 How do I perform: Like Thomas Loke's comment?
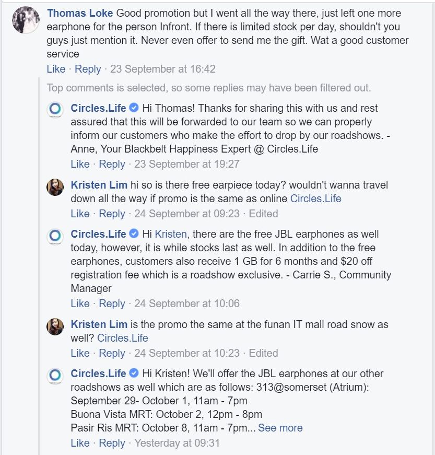[56, 69]
